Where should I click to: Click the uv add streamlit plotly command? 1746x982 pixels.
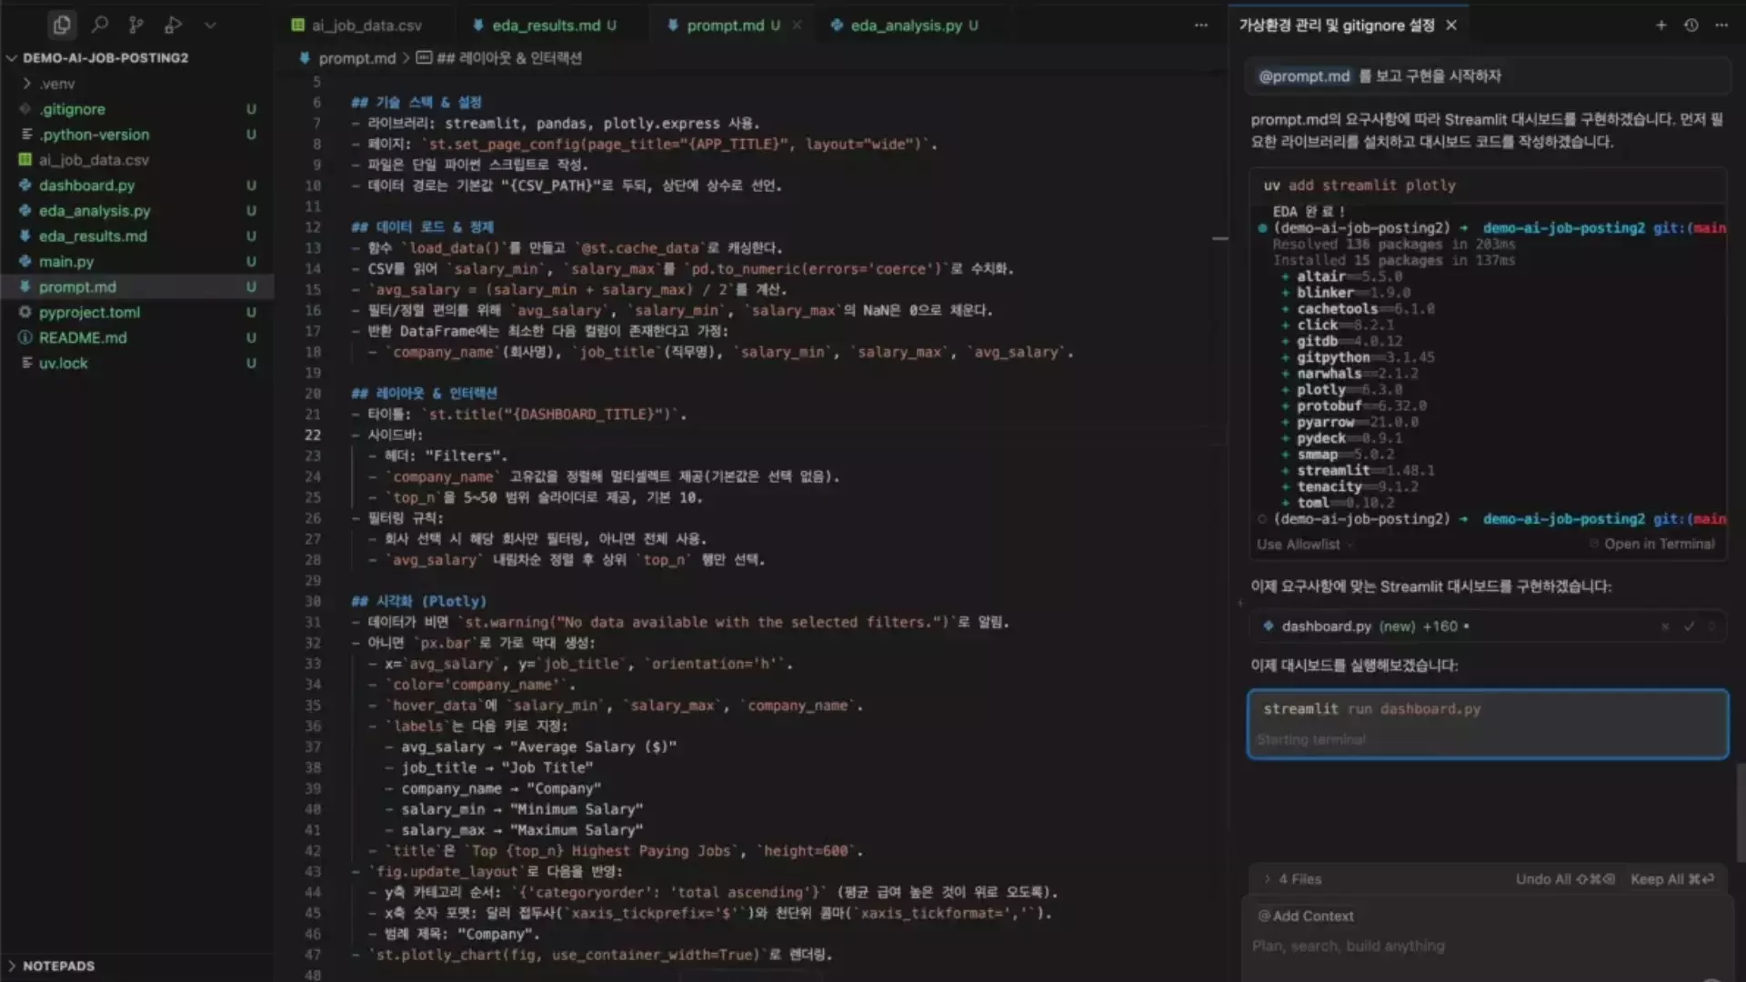coord(1360,185)
